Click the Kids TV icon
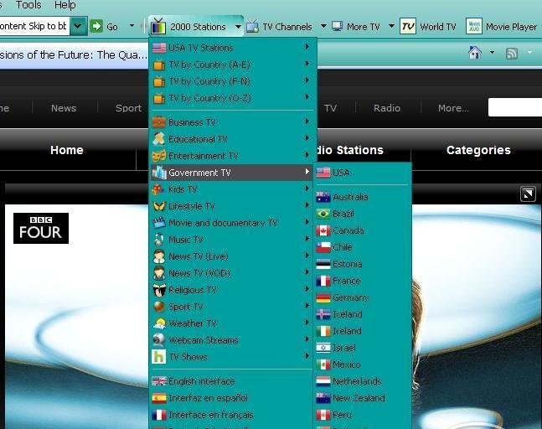542x429 pixels. (x=158, y=189)
